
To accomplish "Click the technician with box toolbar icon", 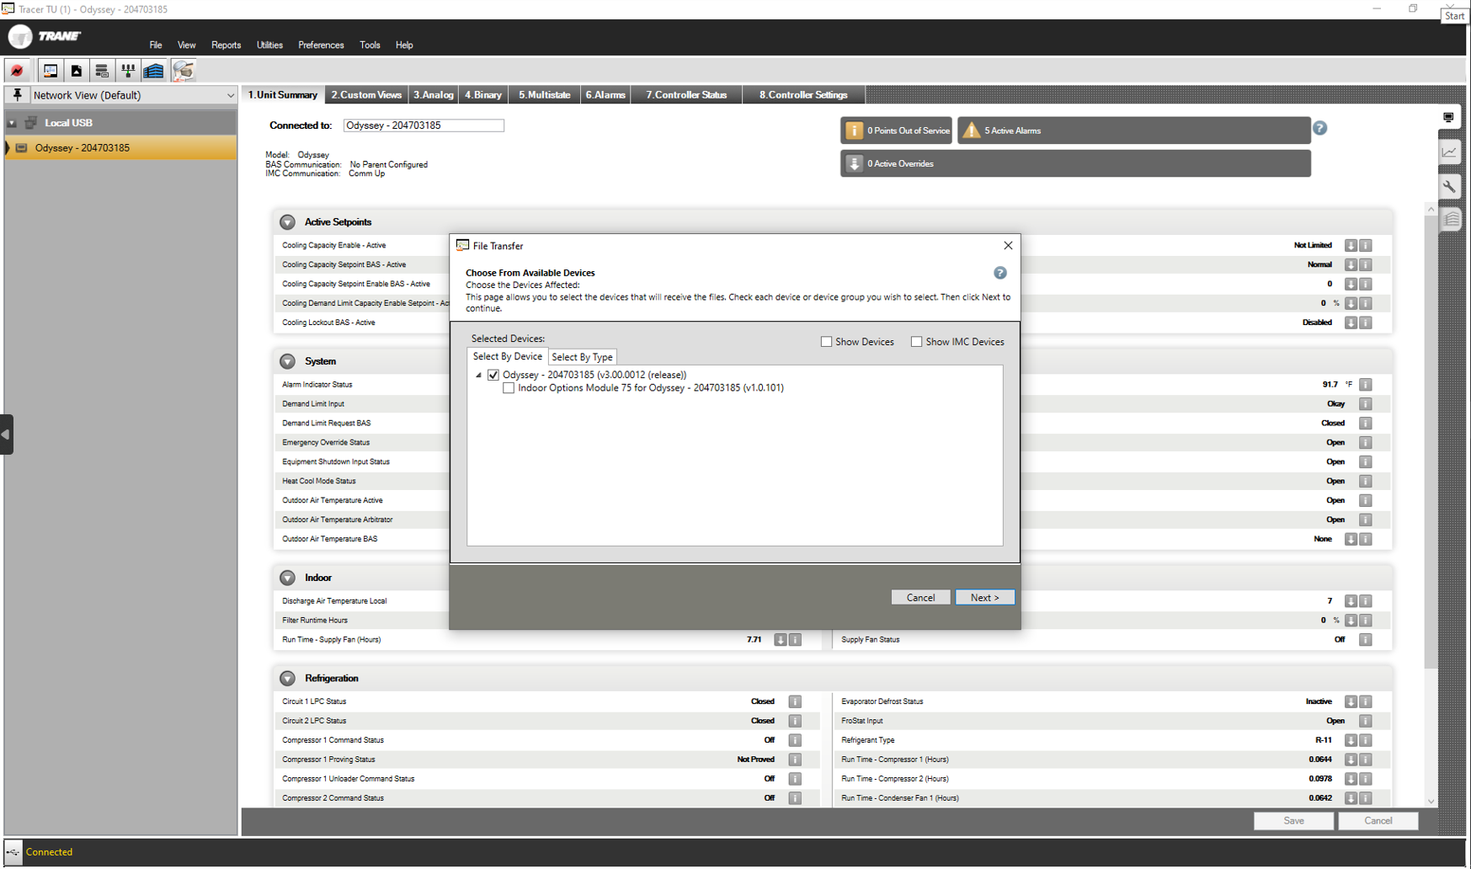I will (184, 71).
